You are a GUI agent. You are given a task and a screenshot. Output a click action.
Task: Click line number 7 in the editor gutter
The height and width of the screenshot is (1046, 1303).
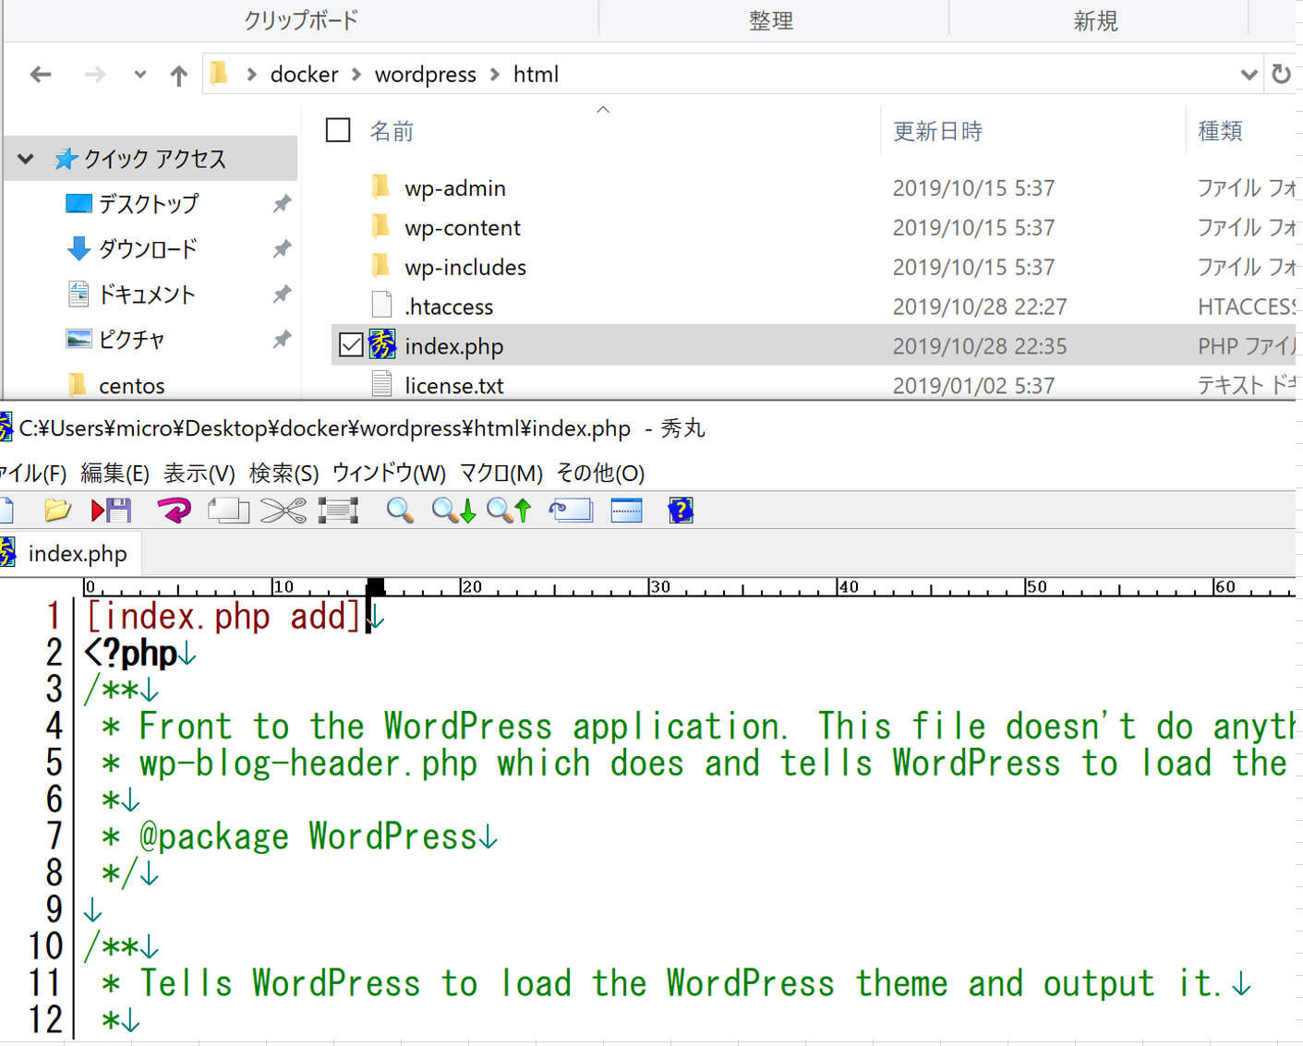tap(54, 836)
